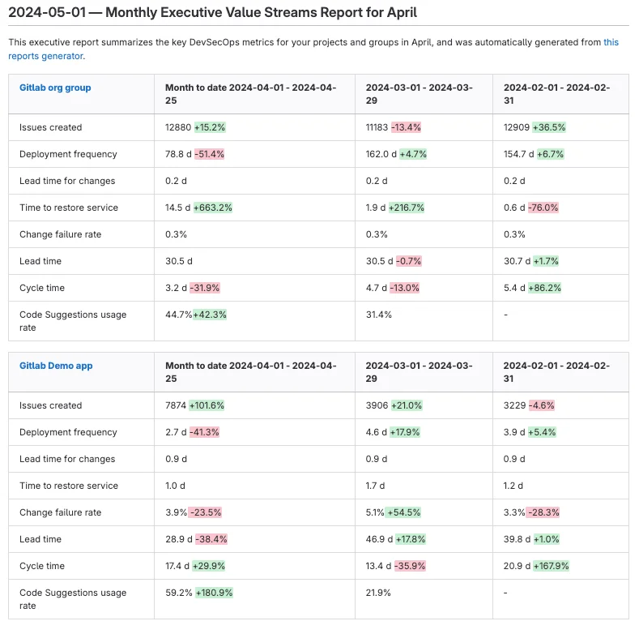Click the Monthly Executive Value Streams Report heading
This screenshot has height=634, width=639.
coord(213,13)
